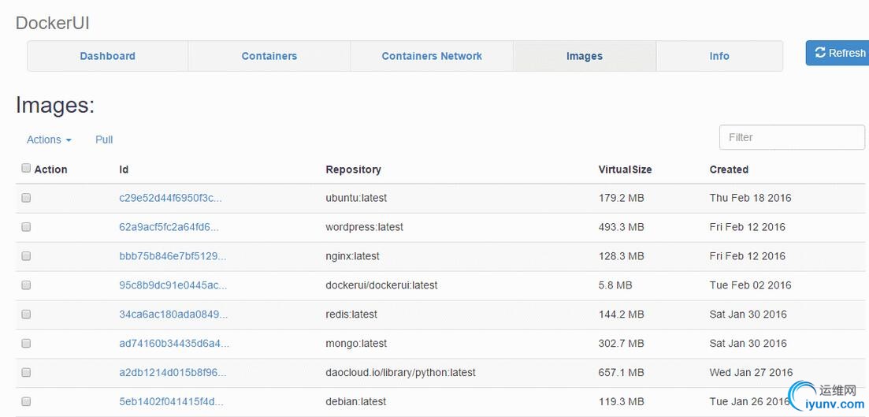Open image id 34ca6ac180ada0849...

coord(173,315)
